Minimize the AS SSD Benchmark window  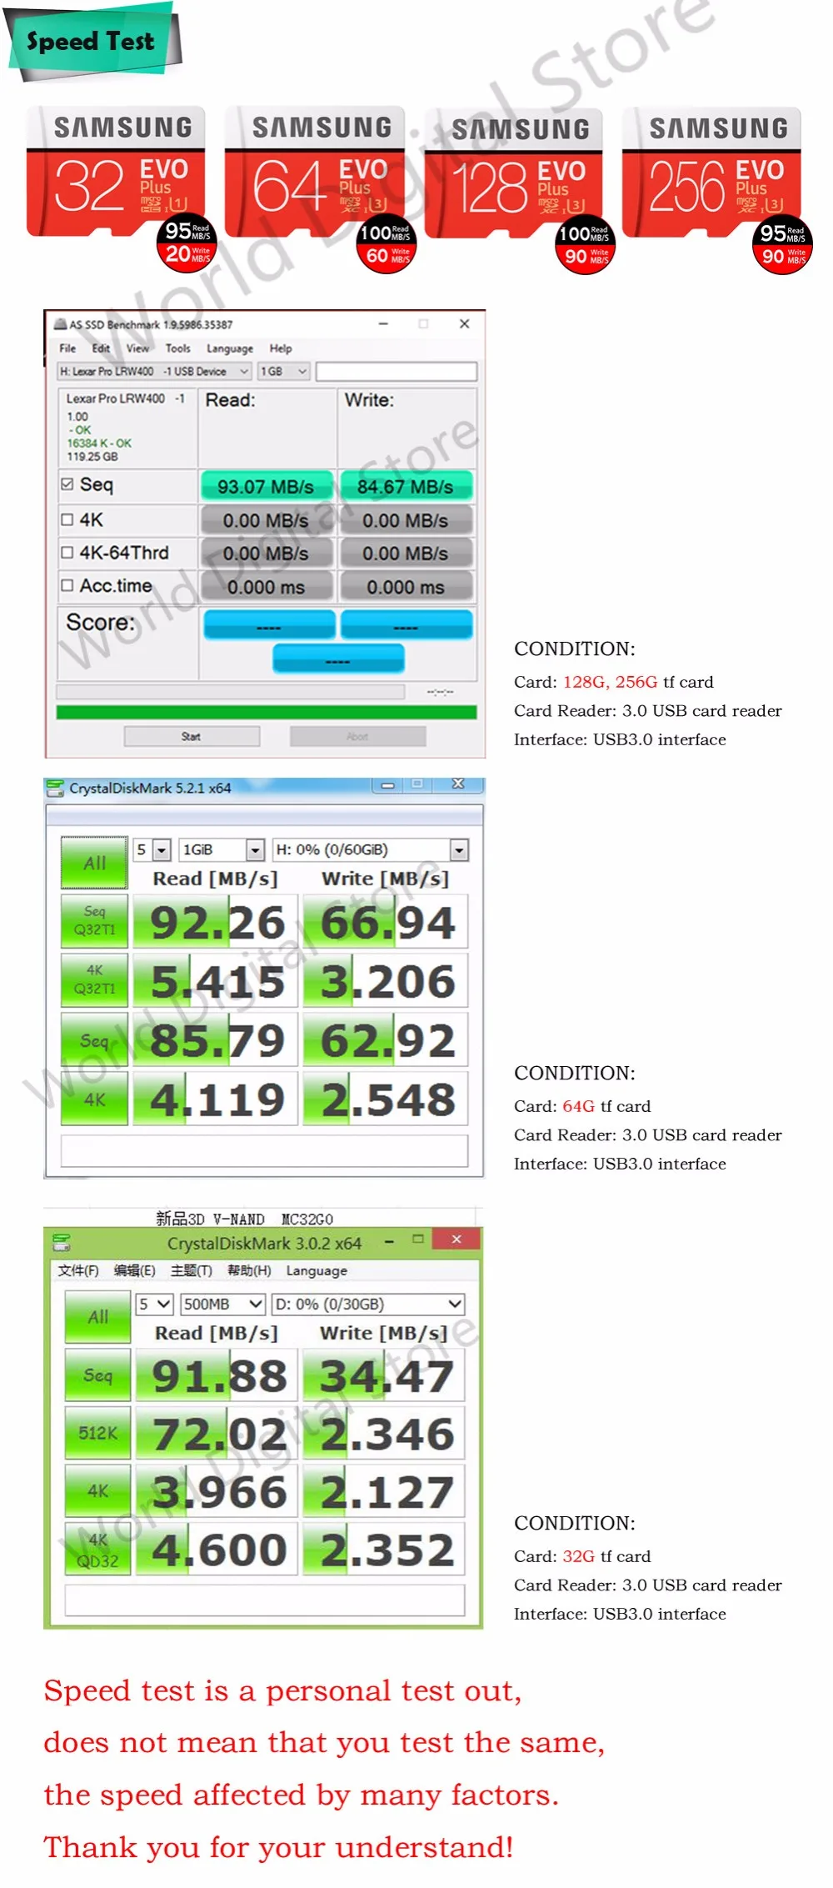(383, 323)
